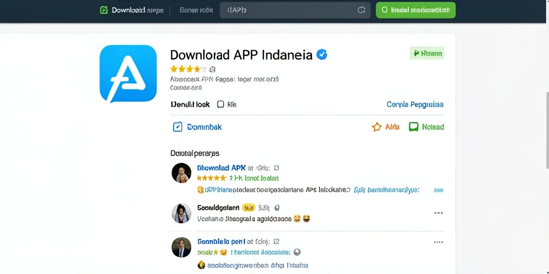This screenshot has height=274, width=549.
Task: Open the 'Benen' header navigation item
Action: tap(196, 10)
